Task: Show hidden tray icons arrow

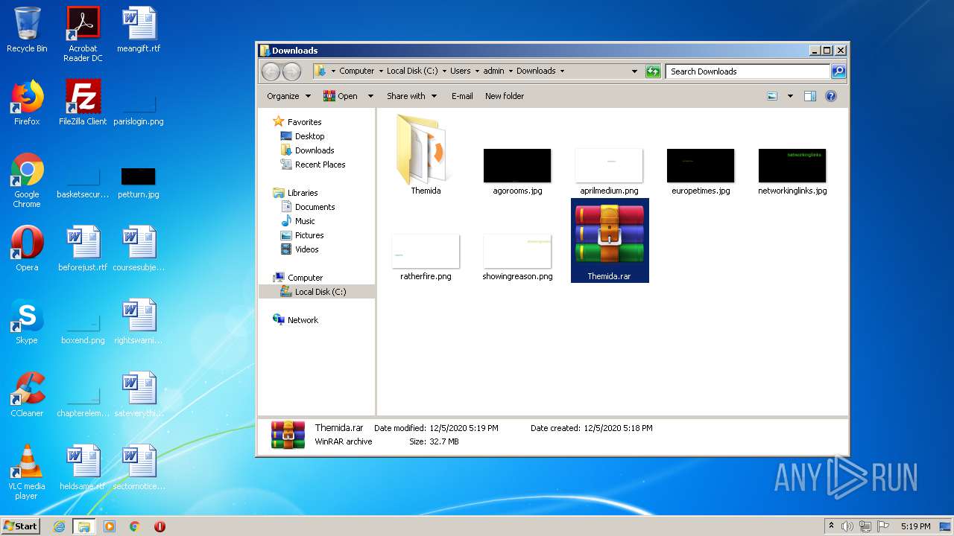Action: (831, 526)
